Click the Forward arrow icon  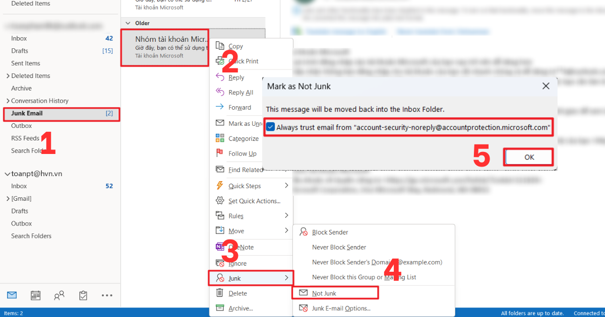[220, 107]
